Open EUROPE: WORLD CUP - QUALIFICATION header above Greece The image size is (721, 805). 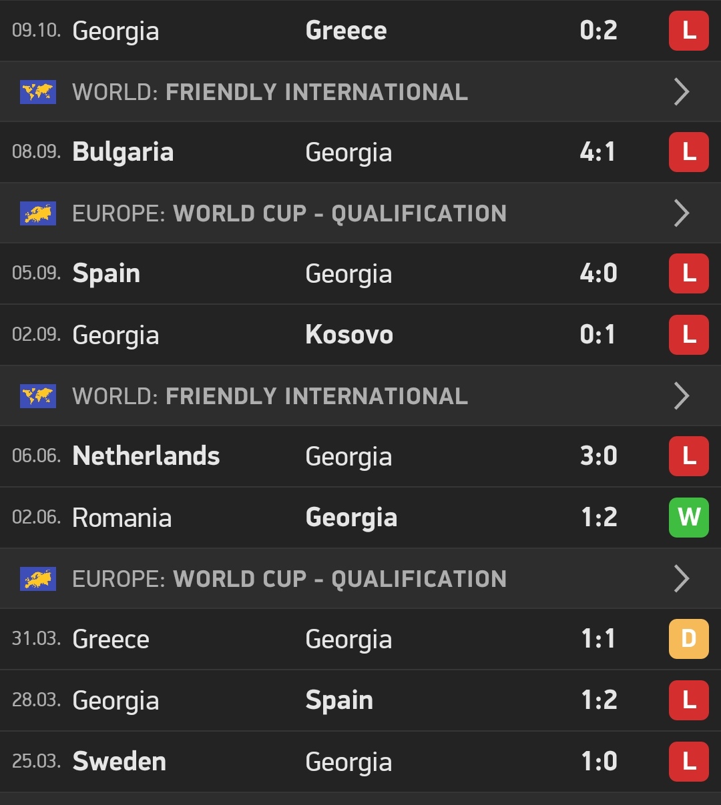pyautogui.click(x=289, y=578)
